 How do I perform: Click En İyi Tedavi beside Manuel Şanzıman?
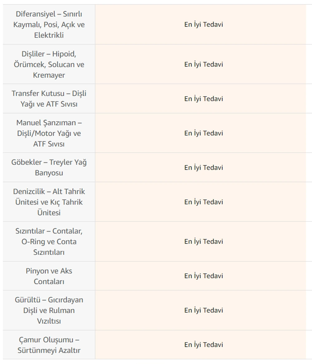(204, 133)
